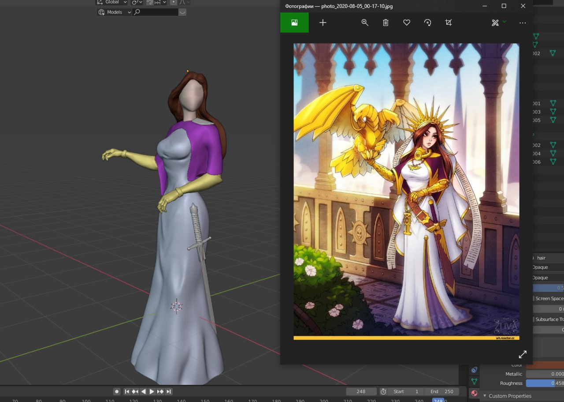Image resolution: width=564 pixels, height=402 pixels.
Task: Open the pivot point dropdown in Blender header
Action: point(137,2)
